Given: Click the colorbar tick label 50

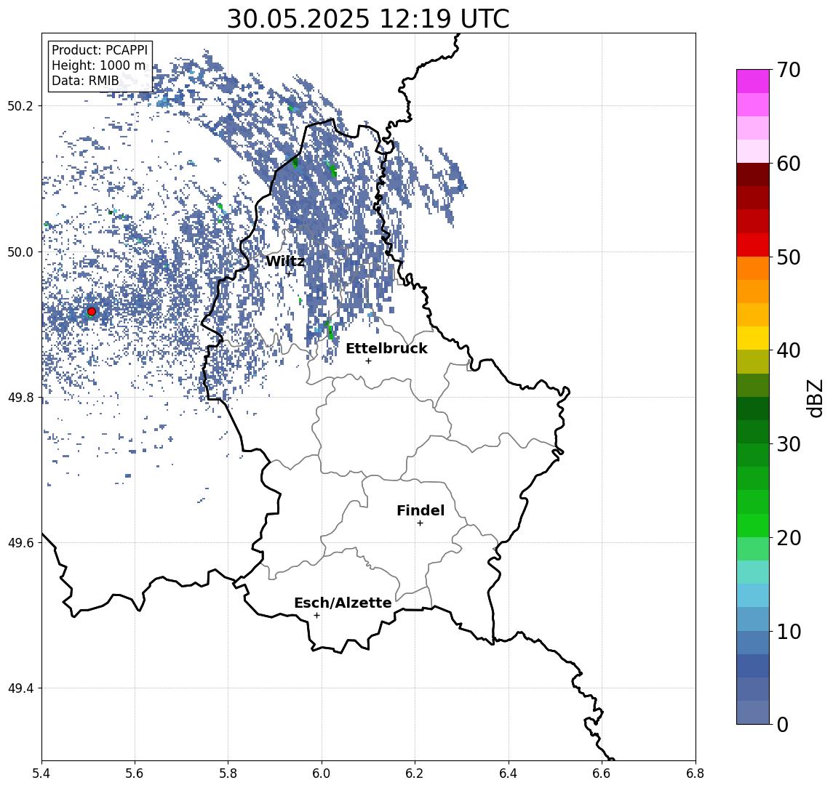Looking at the screenshot, I should (x=789, y=257).
